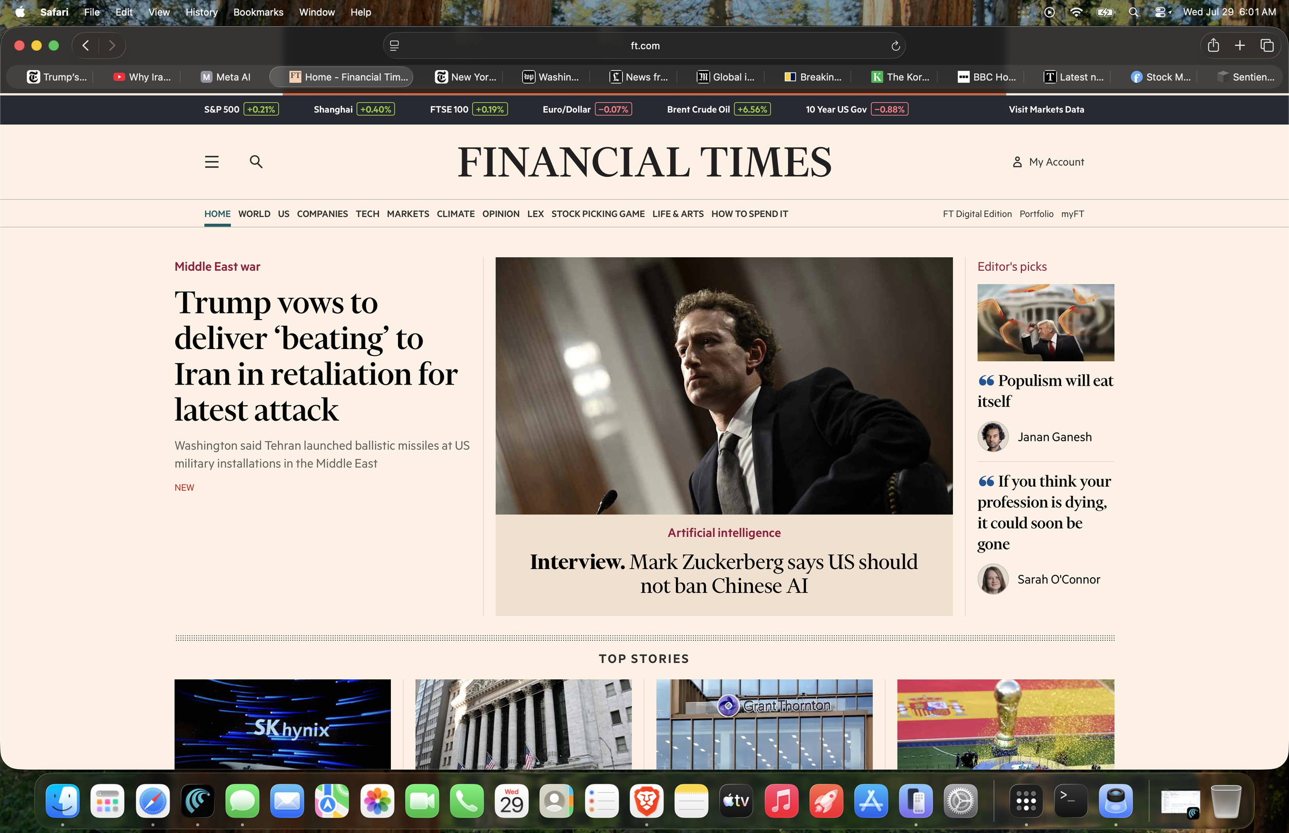Click Visit Markets Data link
This screenshot has width=1289, height=833.
1046,109
